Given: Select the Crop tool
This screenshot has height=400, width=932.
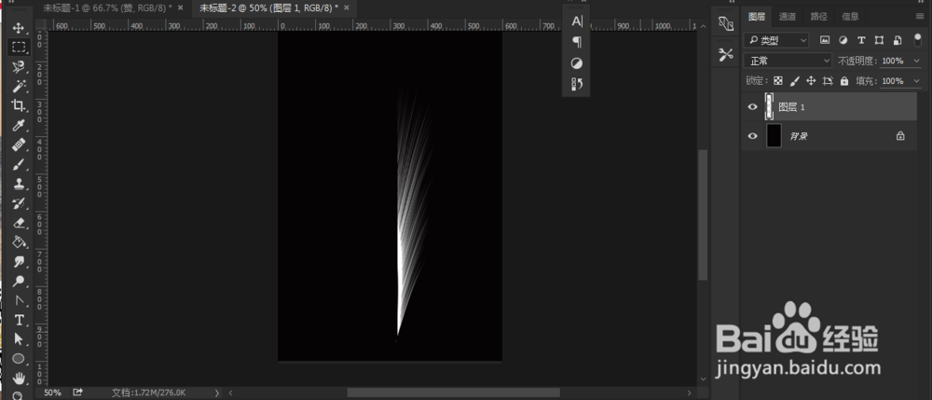Looking at the screenshot, I should click(x=19, y=105).
